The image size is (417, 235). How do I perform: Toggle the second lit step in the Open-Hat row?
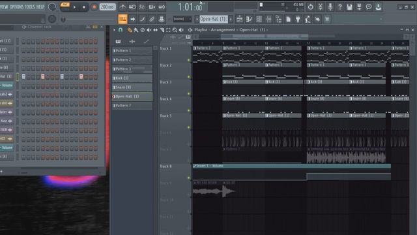pos(43,77)
